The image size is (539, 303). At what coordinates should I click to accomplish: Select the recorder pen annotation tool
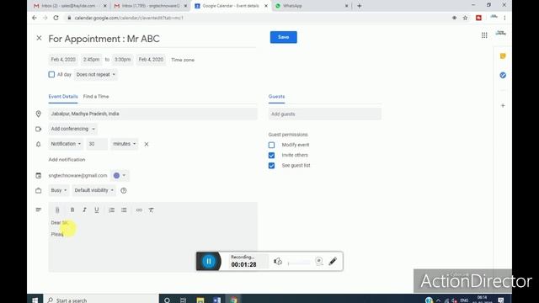coord(333,262)
